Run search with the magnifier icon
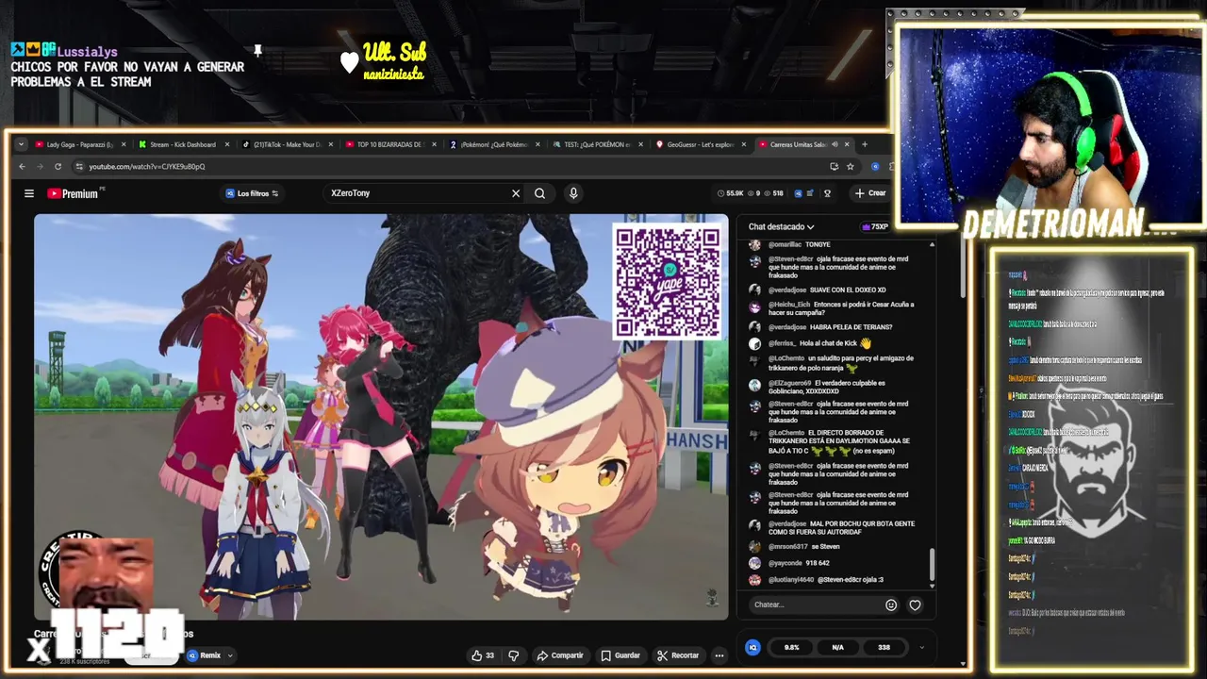The height and width of the screenshot is (679, 1207). coord(539,193)
